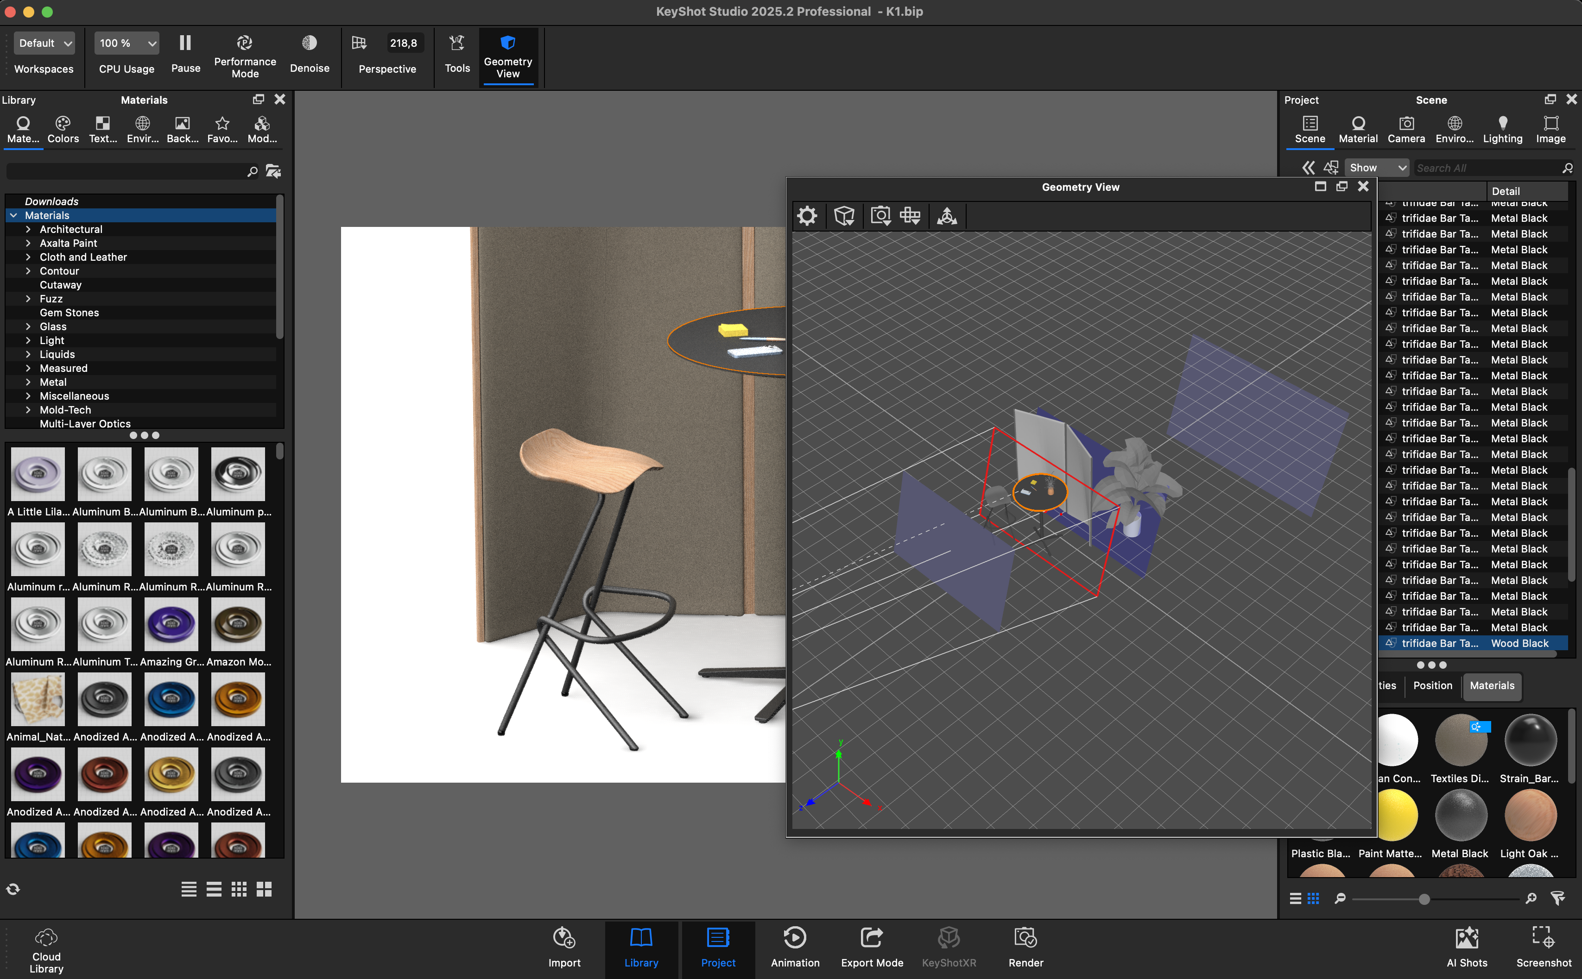1582x979 pixels.
Task: Open the Tools toolbar icon
Action: click(x=457, y=44)
